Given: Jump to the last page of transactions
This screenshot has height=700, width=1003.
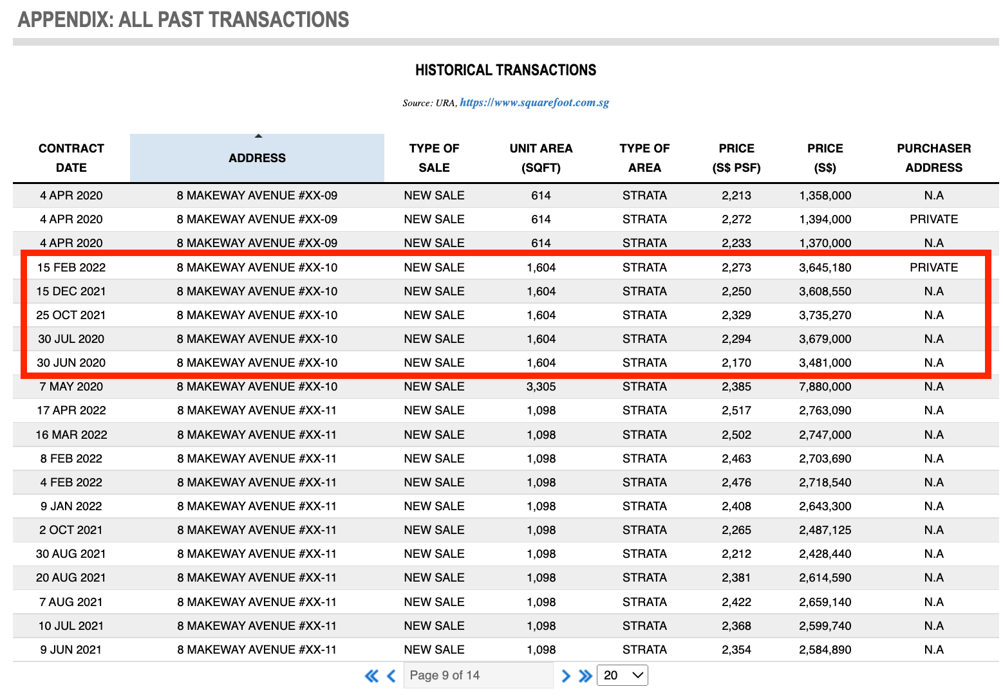Looking at the screenshot, I should 585,676.
